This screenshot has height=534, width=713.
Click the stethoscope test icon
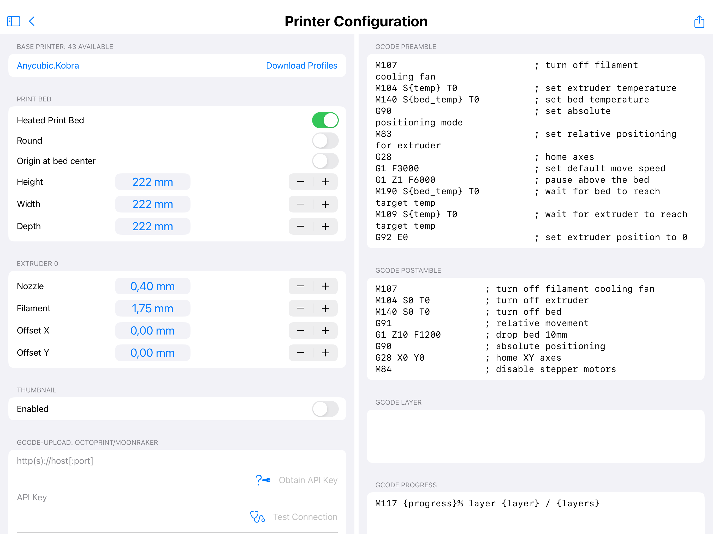click(257, 517)
